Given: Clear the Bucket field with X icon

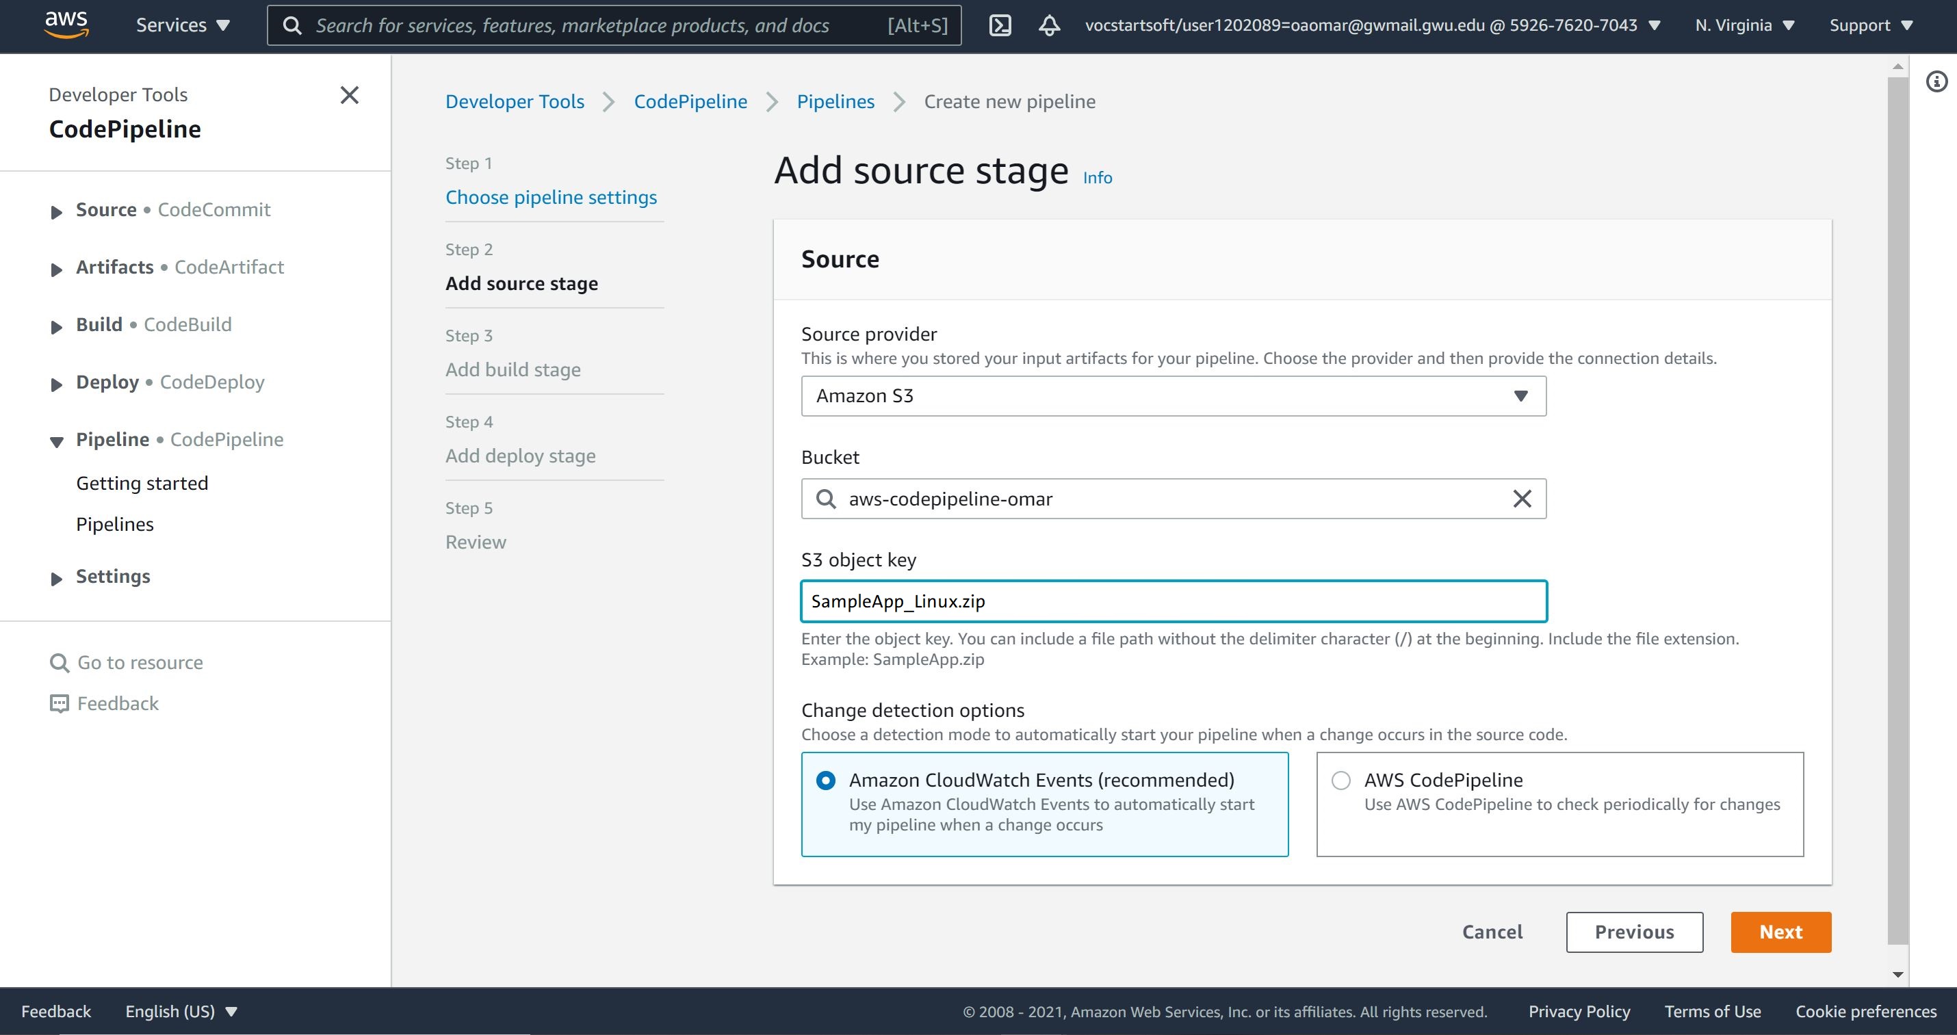Looking at the screenshot, I should tap(1522, 499).
